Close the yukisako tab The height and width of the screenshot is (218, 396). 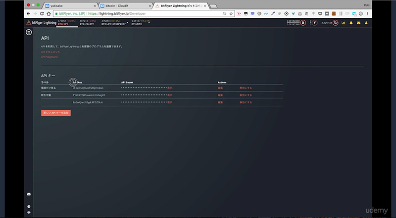click(x=95, y=6)
